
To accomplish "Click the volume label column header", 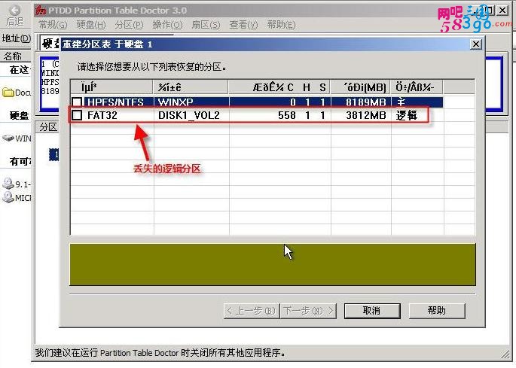I will 191,87.
